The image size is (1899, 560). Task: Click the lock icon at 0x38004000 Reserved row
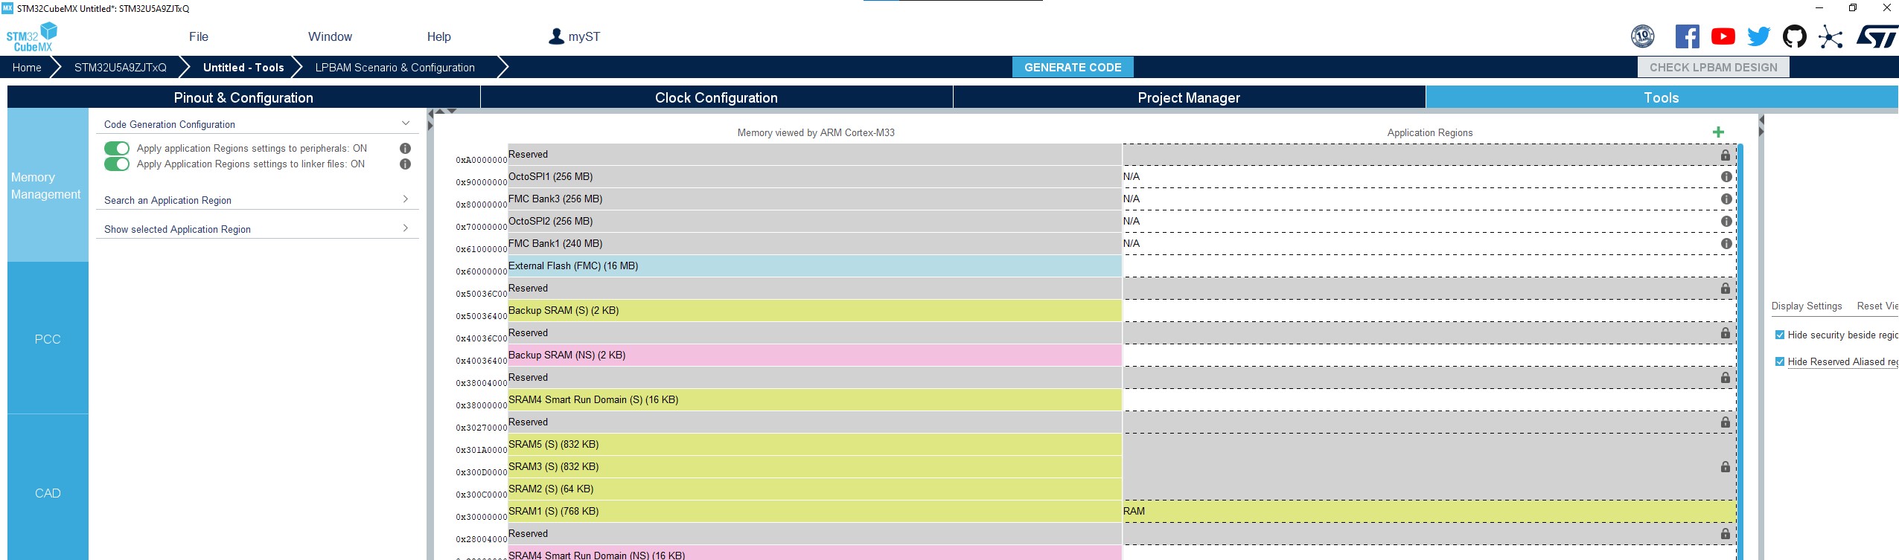(1725, 377)
